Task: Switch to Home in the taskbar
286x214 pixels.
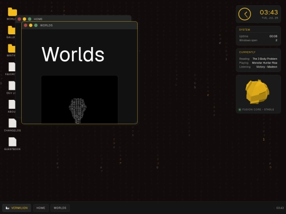Action: [41, 208]
